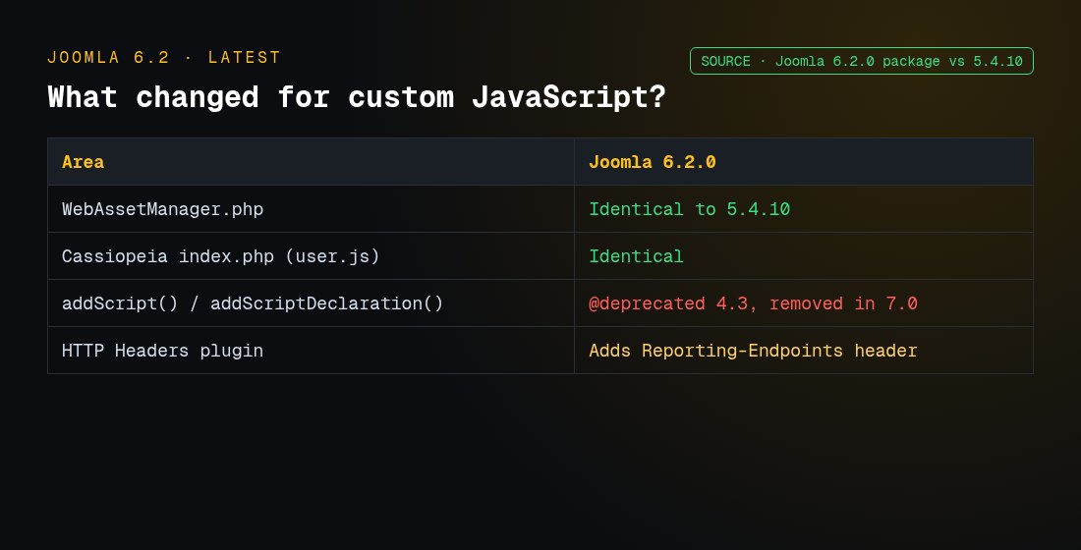Select the 'What changed for custom JavaScript?' heading
The height and width of the screenshot is (550, 1081).
point(357,96)
